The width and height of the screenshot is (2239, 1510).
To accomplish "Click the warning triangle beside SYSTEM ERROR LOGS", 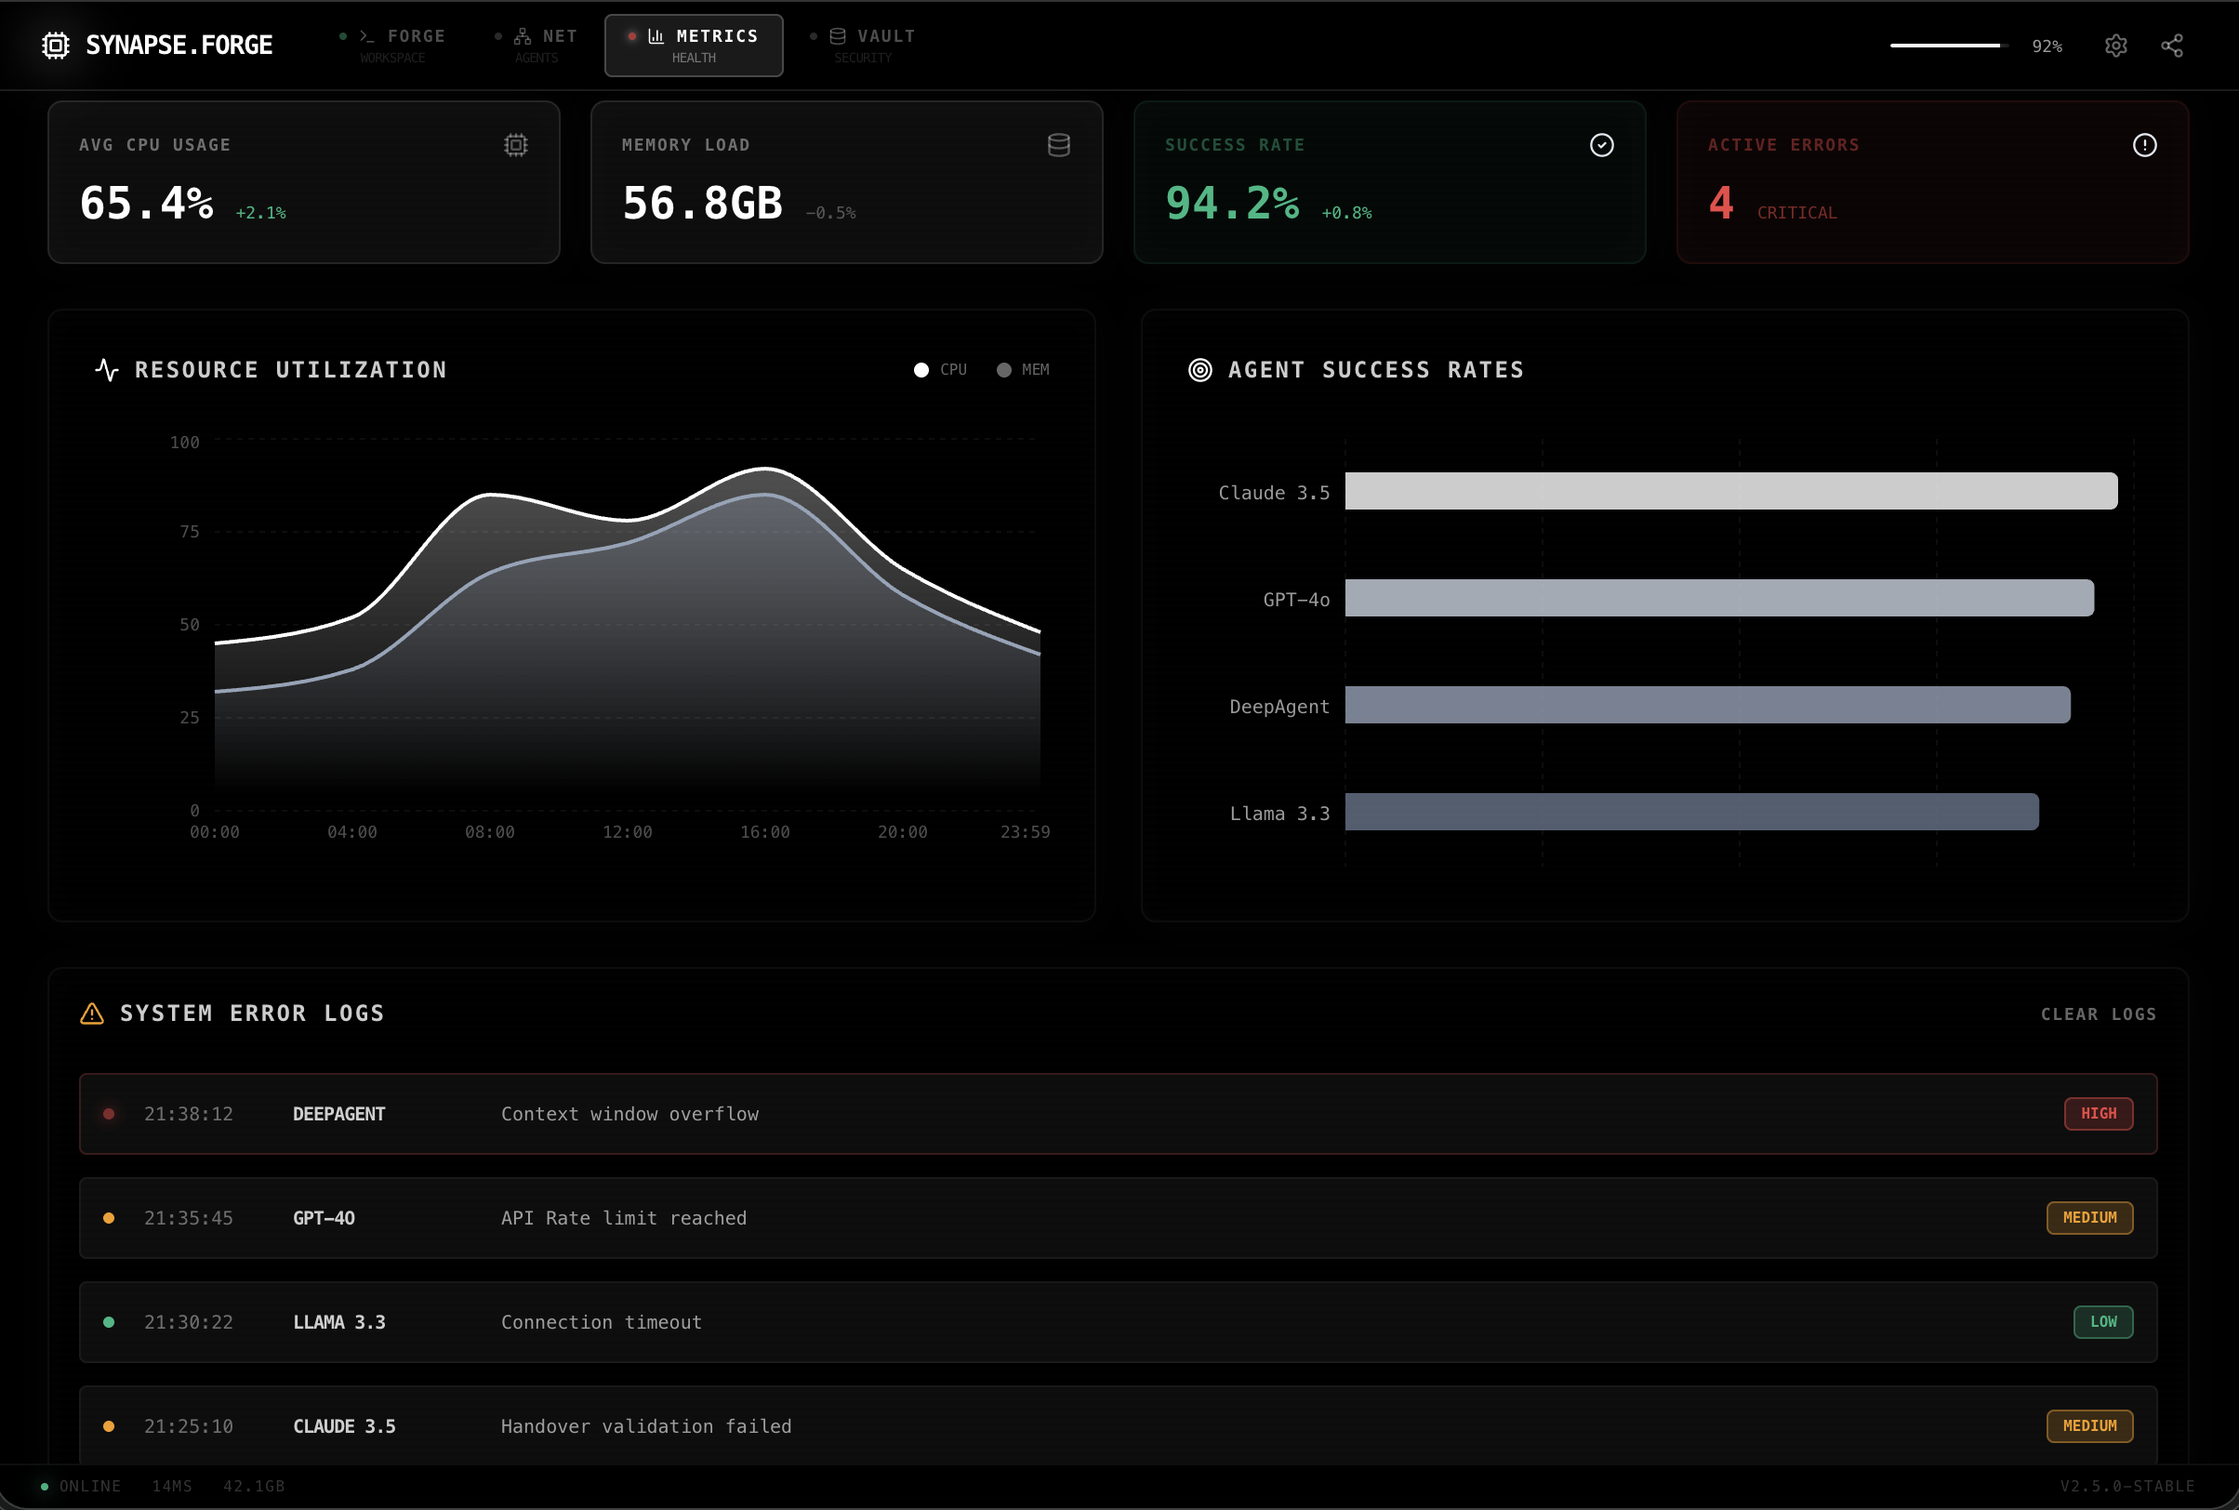I will click(x=90, y=1013).
